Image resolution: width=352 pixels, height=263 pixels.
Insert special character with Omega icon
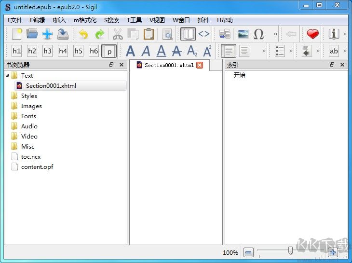coord(258,34)
